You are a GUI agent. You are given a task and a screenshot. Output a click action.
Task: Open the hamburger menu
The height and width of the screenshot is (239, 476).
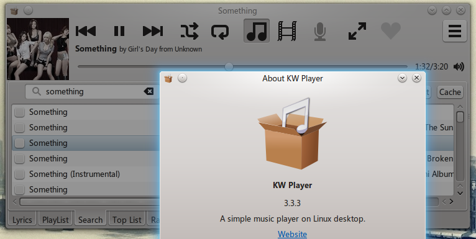coord(454,31)
